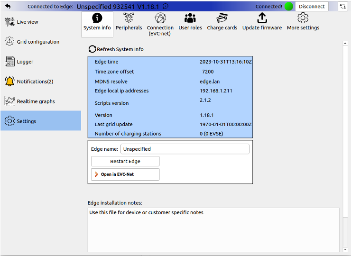Click the Edge local ip addresses label
This screenshot has height=256, width=351.
(x=122, y=91)
